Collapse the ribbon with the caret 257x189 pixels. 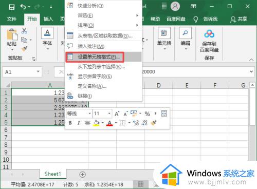point(251,60)
